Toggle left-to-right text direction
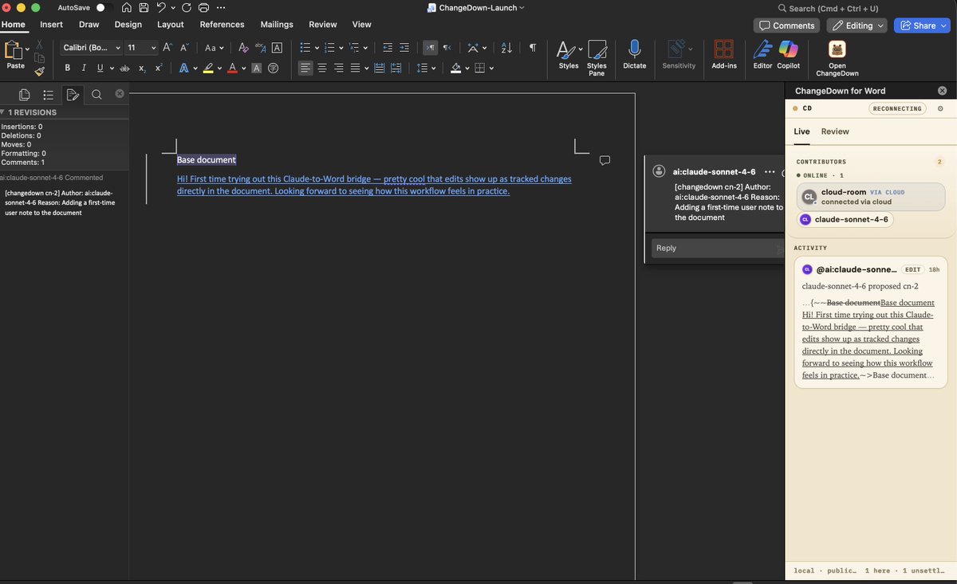957x584 pixels. click(430, 48)
